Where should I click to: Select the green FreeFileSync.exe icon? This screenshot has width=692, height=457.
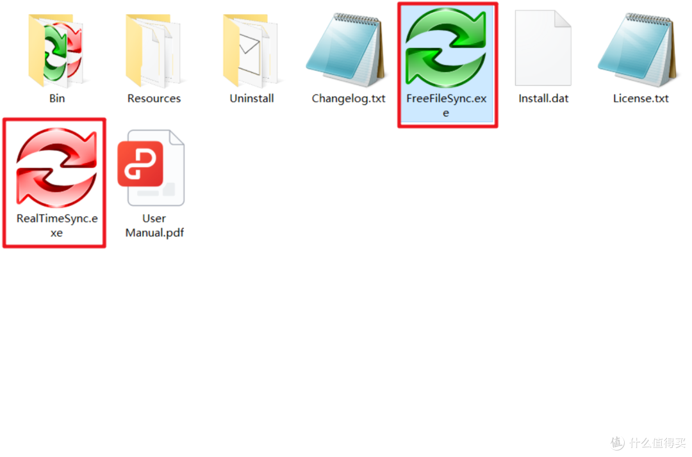(x=446, y=47)
